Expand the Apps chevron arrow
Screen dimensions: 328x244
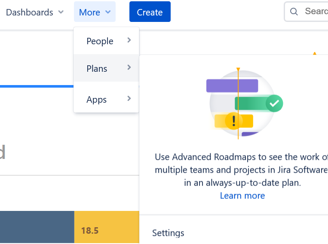(129, 98)
